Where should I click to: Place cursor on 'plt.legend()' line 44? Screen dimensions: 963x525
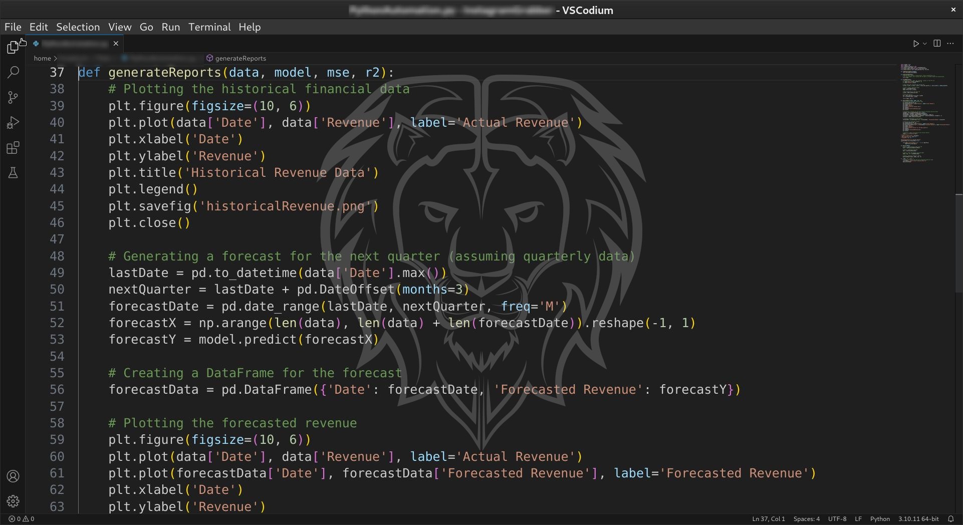[x=153, y=189]
